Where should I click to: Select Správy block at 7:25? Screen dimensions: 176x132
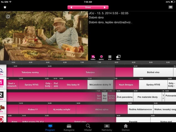coord(99,97)
